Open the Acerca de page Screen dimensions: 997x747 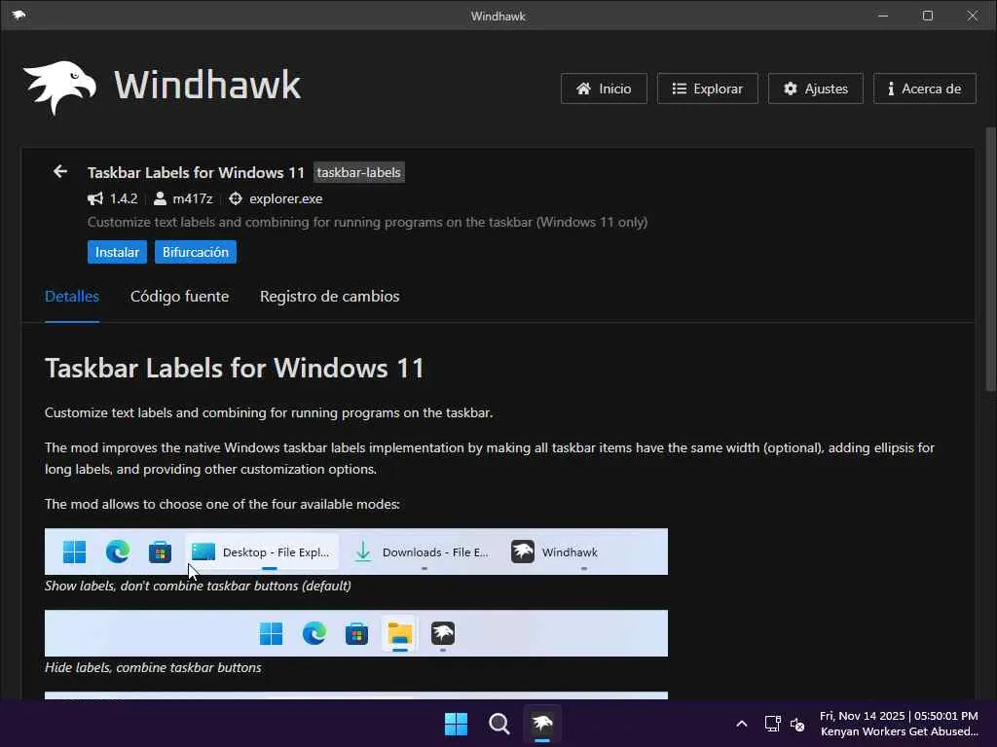924,89
